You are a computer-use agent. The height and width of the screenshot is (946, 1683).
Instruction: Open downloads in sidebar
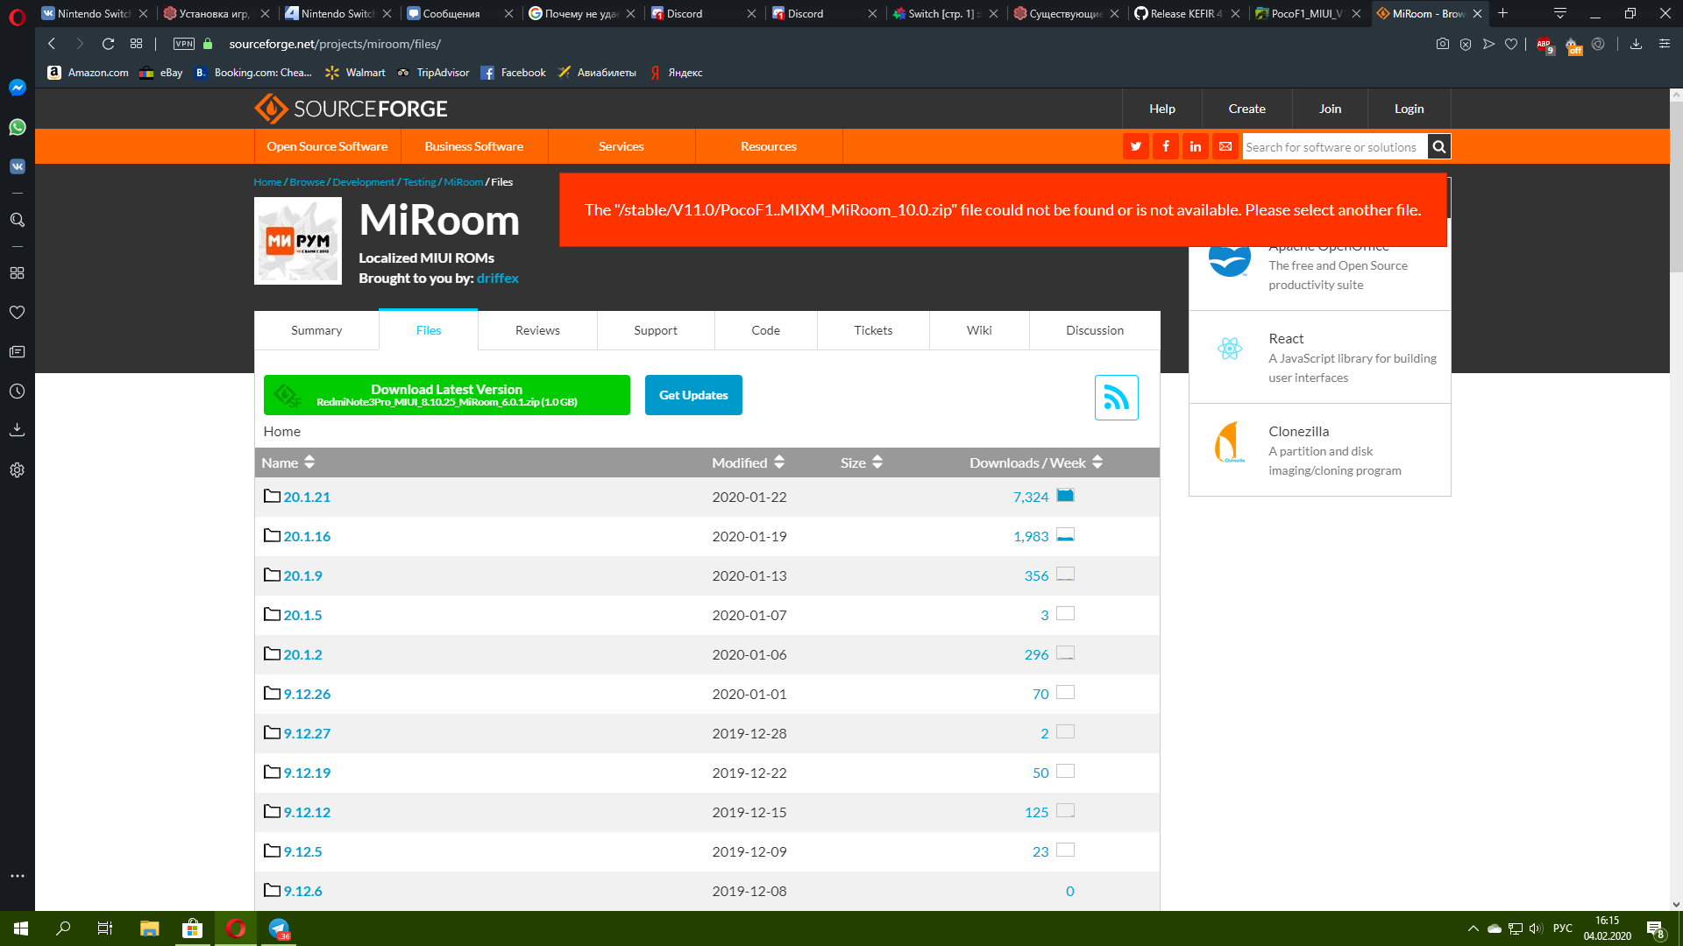pos(17,430)
